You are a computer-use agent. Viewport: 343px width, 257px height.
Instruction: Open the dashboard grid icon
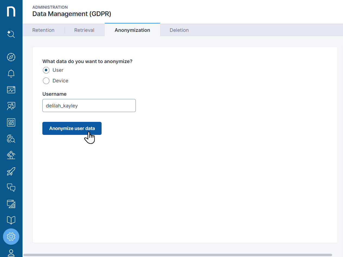coord(11,122)
